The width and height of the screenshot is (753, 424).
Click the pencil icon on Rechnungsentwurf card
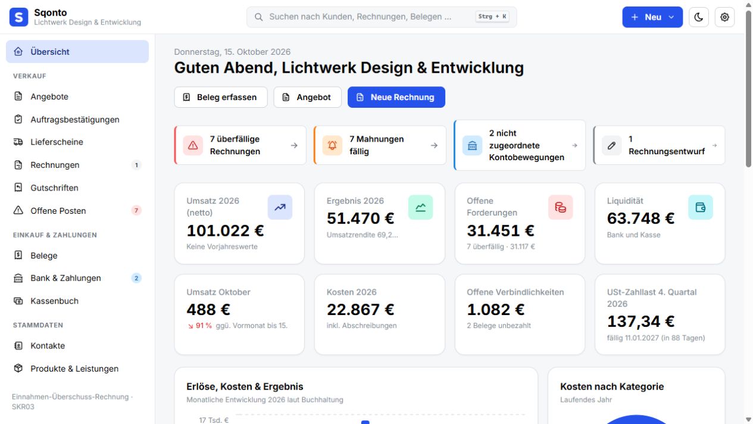611,145
